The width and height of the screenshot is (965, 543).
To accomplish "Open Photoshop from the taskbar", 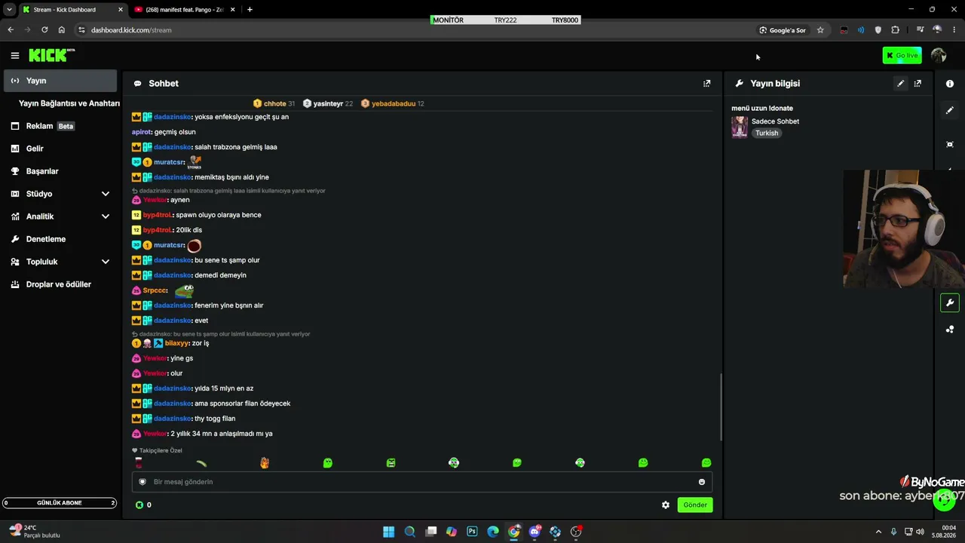I will [472, 532].
